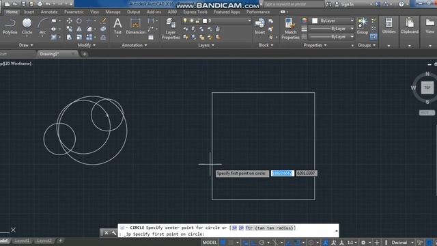
Task: Click the Mirror tool in Modify panel
Action: tap(79, 29)
